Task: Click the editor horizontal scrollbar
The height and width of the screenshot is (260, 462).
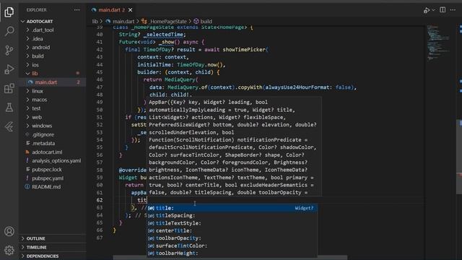Action: (230, 258)
